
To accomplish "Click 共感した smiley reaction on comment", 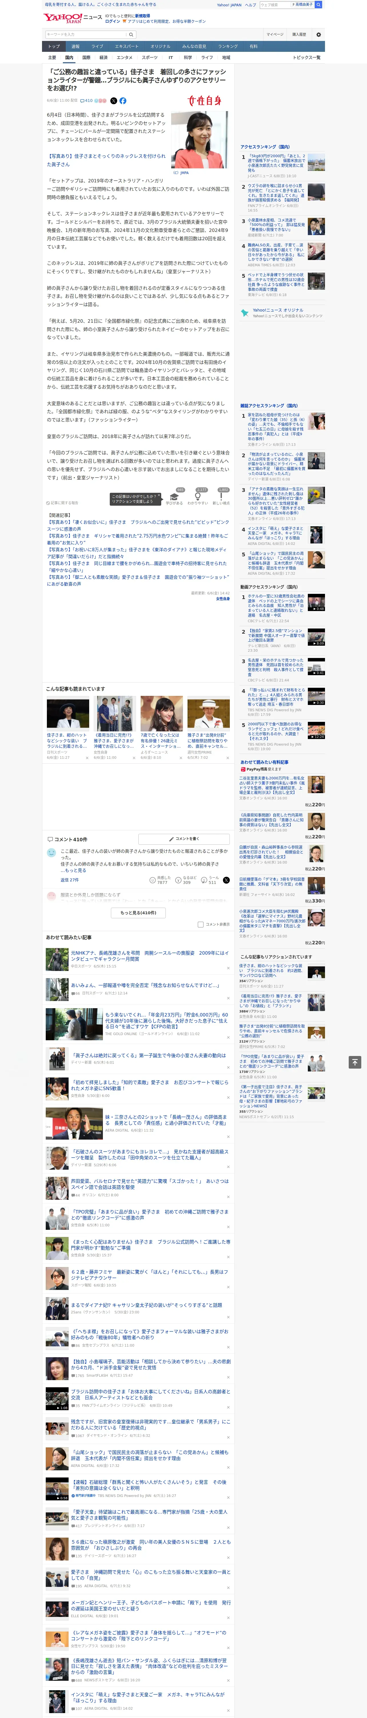I will tap(153, 880).
